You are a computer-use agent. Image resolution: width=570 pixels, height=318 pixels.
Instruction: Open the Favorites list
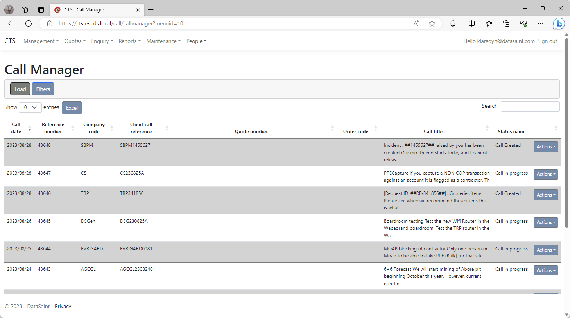click(x=489, y=23)
